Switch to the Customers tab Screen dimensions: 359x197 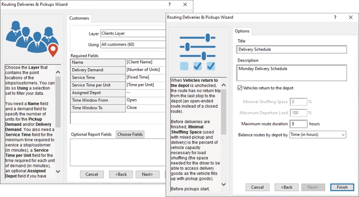[x=79, y=18]
